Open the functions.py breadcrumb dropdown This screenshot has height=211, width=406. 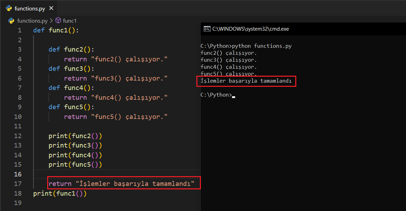[32, 21]
